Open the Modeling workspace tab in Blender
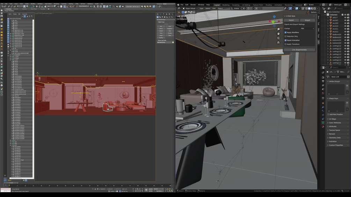Screen dimensions: 351x197 [x=226, y=5]
